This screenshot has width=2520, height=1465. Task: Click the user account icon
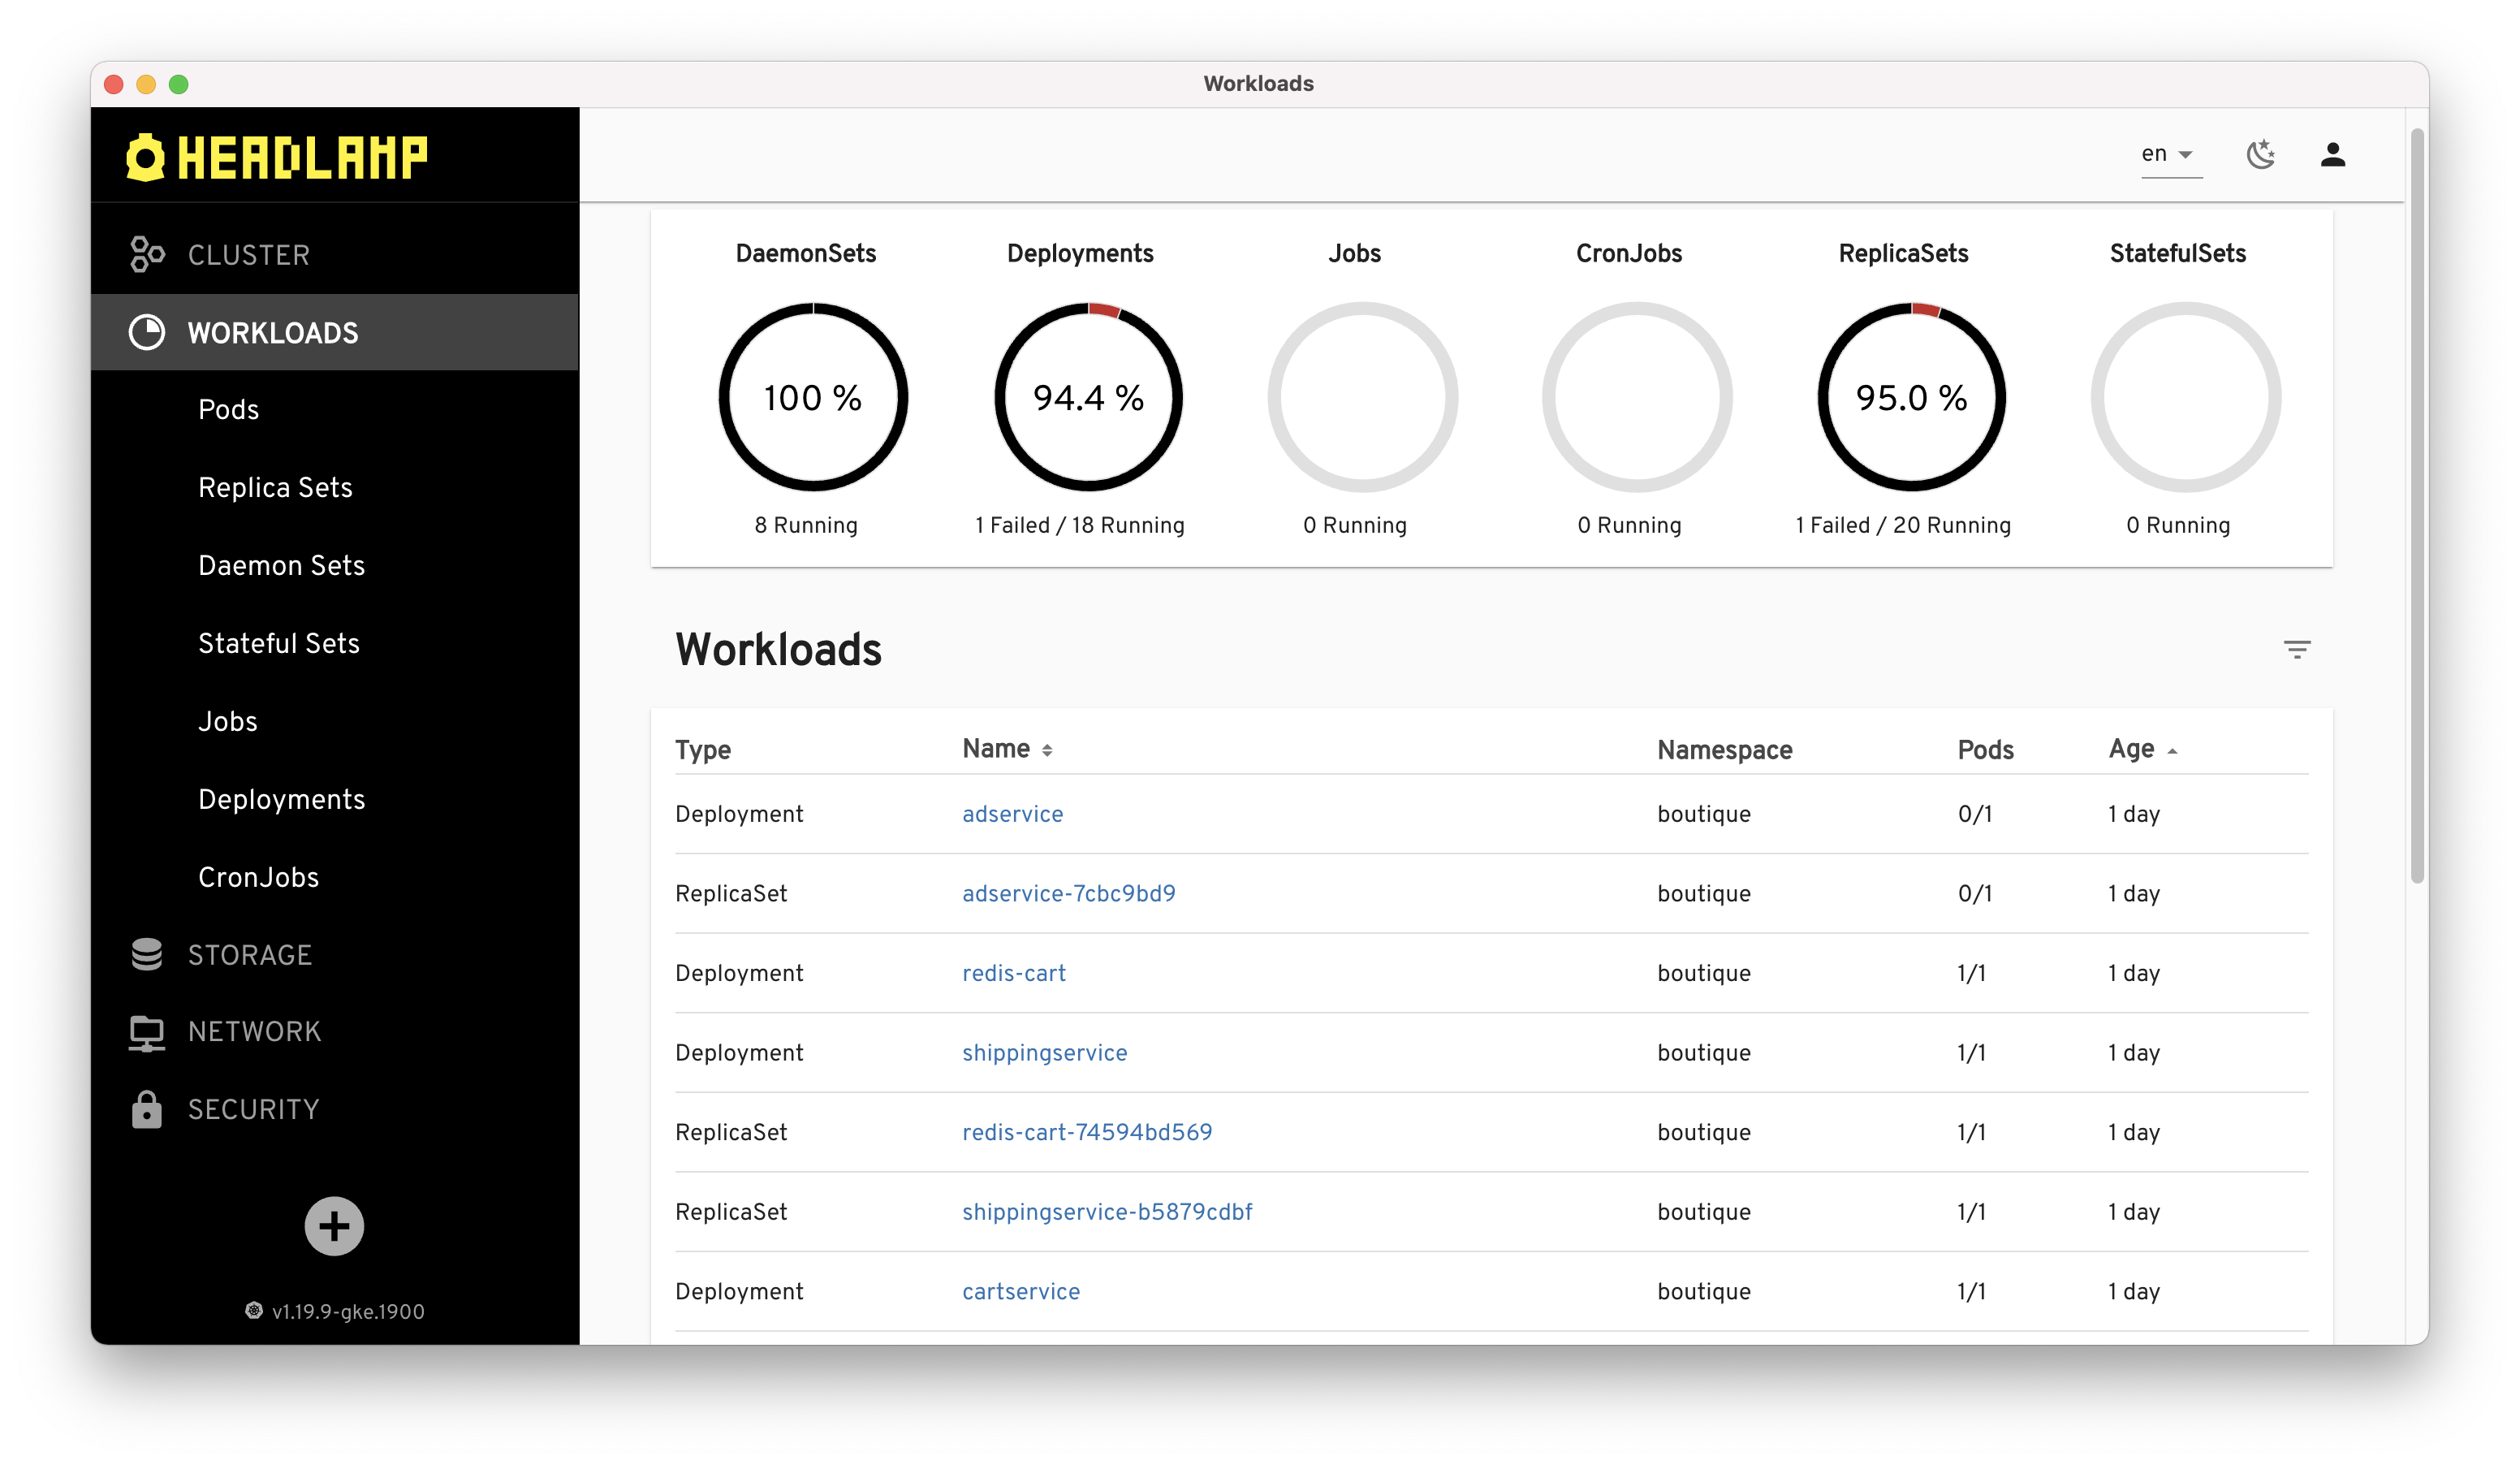(x=2333, y=154)
